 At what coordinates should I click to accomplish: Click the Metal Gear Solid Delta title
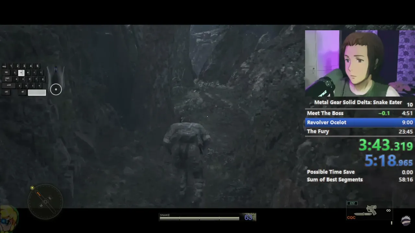(x=358, y=102)
